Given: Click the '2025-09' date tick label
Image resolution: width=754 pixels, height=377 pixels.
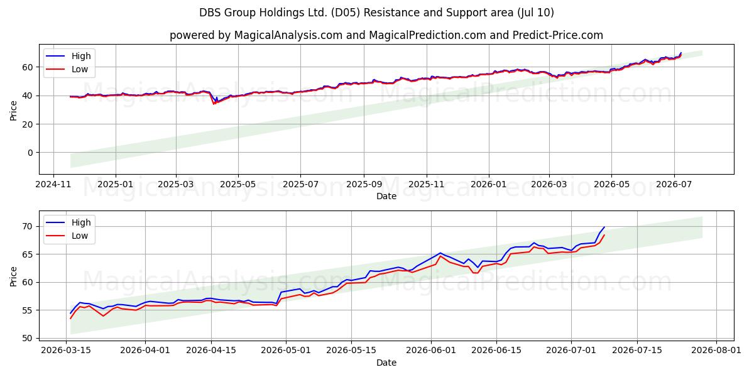Looking at the screenshot, I should [x=364, y=185].
